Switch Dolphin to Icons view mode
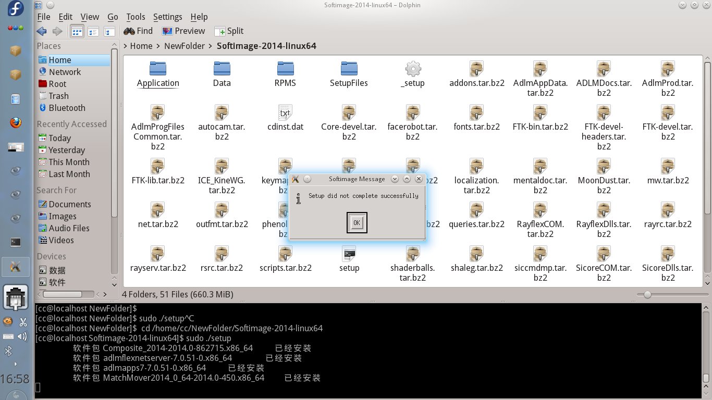Image resolution: width=712 pixels, height=400 pixels. click(x=77, y=31)
